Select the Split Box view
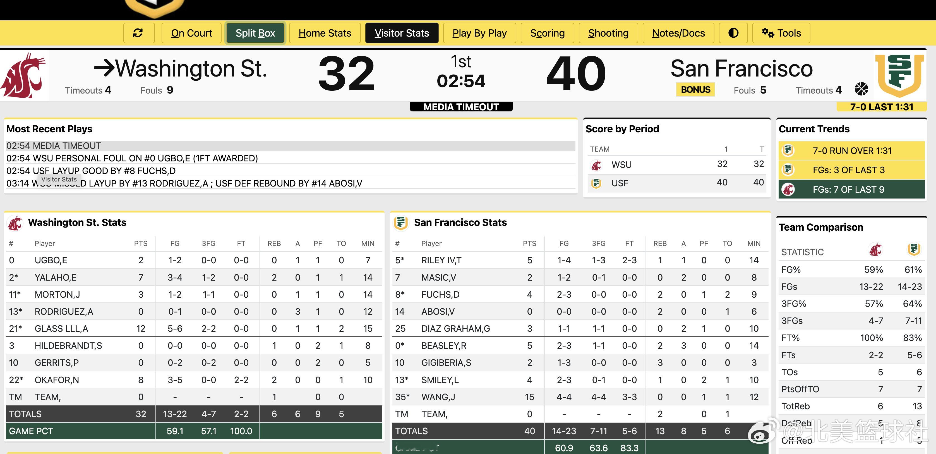This screenshot has height=454, width=936. [x=255, y=33]
